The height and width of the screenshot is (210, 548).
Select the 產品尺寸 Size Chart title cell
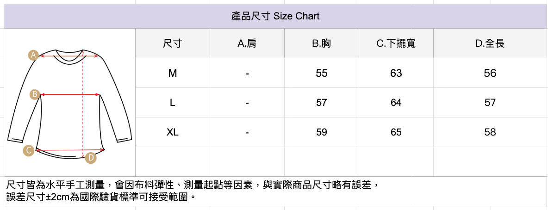click(275, 17)
